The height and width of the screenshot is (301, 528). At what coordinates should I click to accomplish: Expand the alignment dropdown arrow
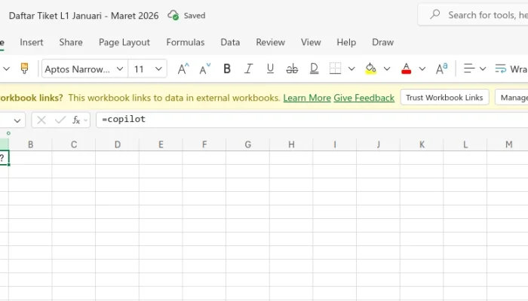(483, 69)
